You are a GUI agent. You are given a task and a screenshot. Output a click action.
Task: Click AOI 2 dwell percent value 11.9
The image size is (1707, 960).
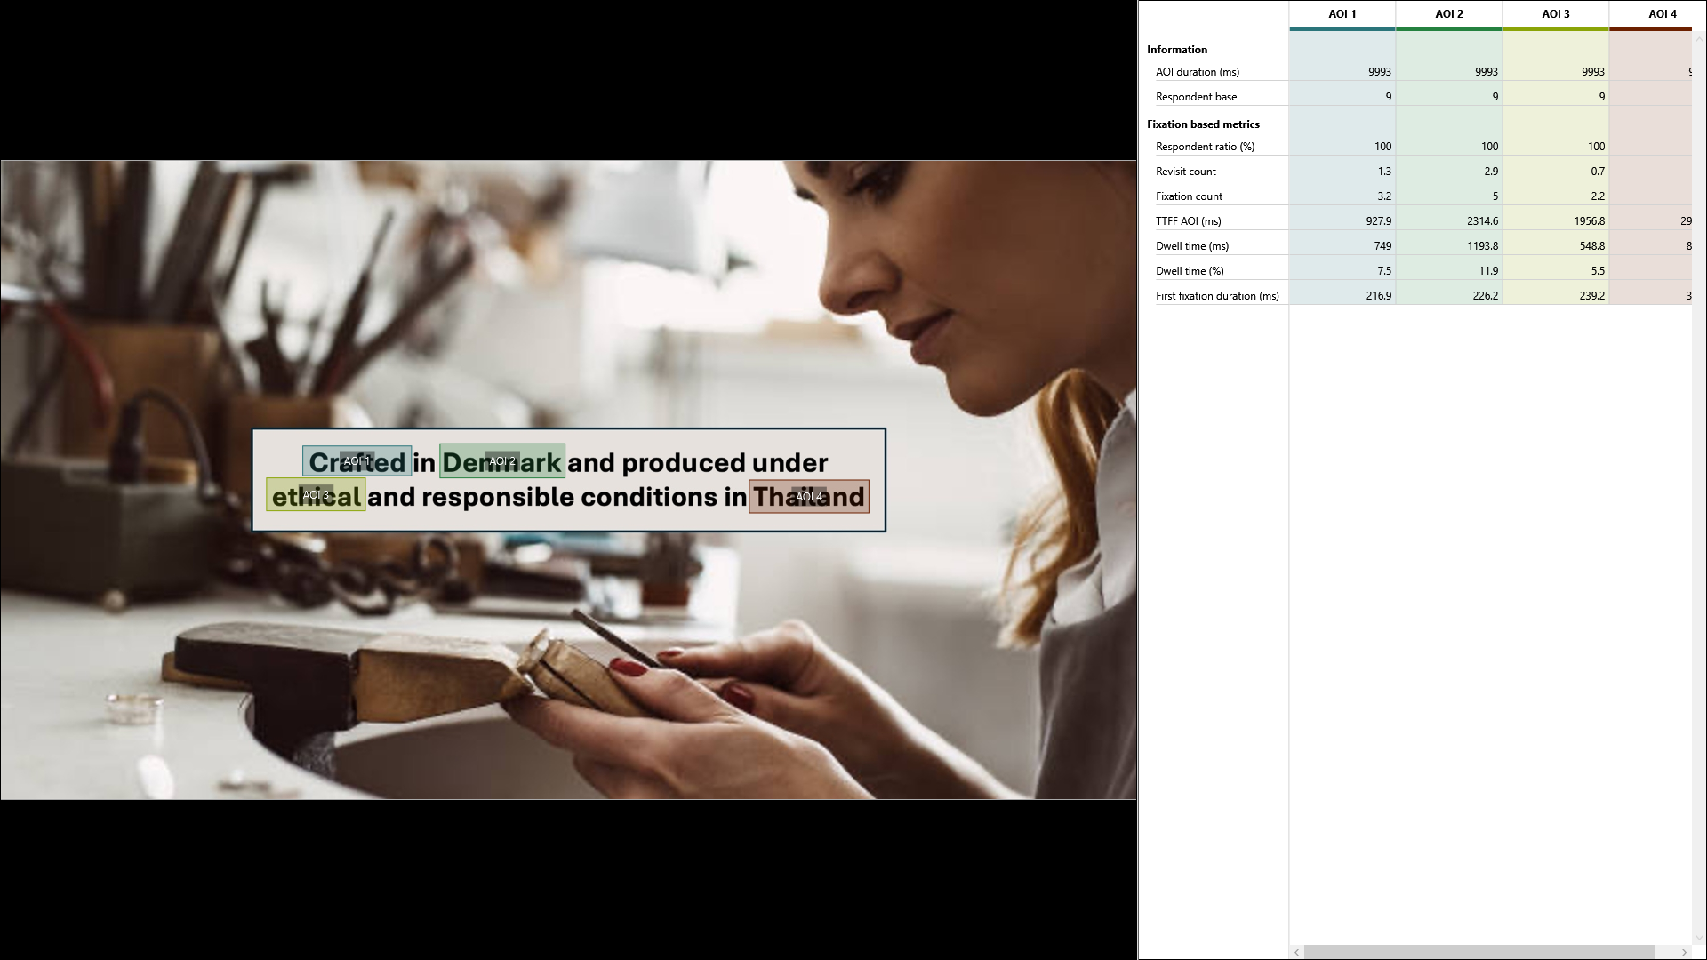(x=1488, y=271)
